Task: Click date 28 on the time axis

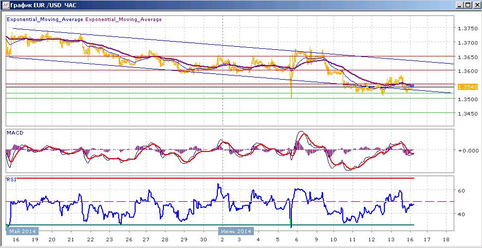Action: pyautogui.click(x=165, y=240)
